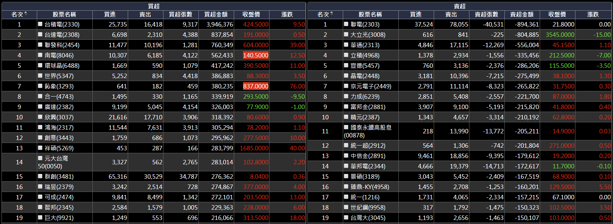Open stock 富邦金(2881)

click(x=368, y=107)
